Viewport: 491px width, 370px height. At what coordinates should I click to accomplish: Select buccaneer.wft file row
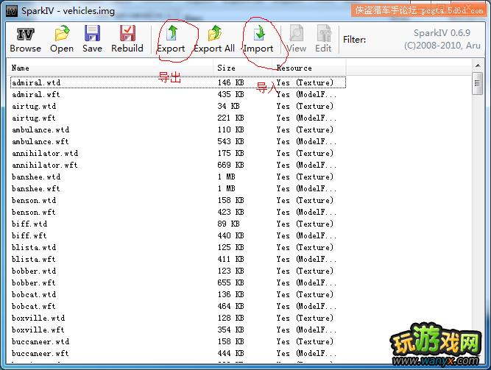178,353
